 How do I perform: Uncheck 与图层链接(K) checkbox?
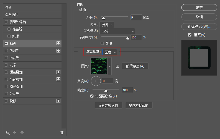(x=92, y=96)
